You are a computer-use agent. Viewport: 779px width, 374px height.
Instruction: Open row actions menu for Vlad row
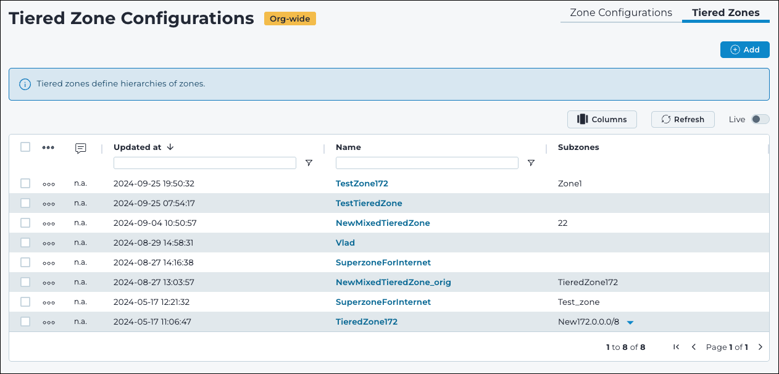49,243
